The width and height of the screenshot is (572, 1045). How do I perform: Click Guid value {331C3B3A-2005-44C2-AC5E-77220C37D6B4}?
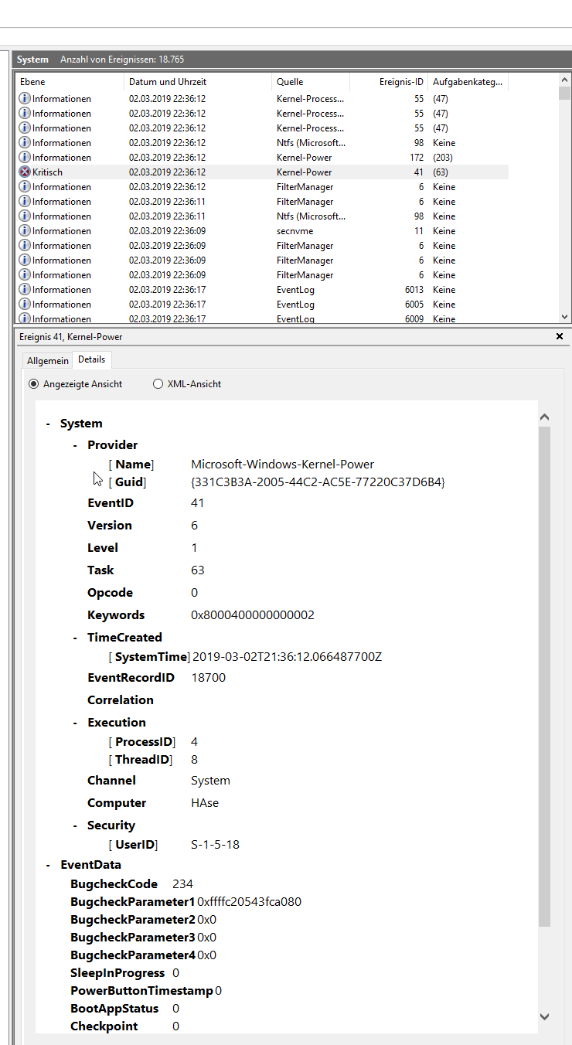[318, 482]
